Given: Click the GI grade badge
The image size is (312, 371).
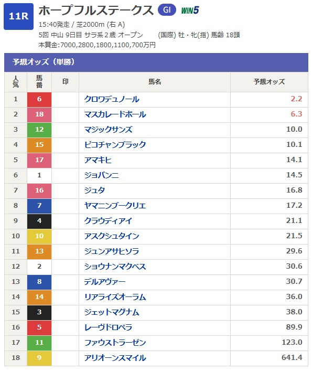Looking at the screenshot, I should [x=167, y=10].
